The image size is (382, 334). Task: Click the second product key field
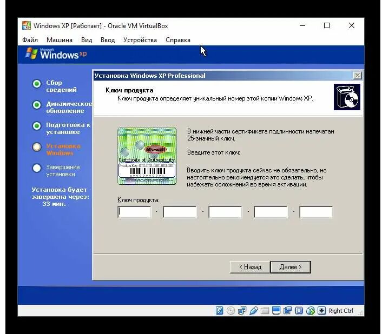(180, 212)
